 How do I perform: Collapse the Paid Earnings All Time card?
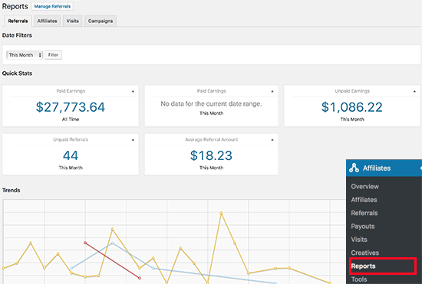(x=133, y=91)
